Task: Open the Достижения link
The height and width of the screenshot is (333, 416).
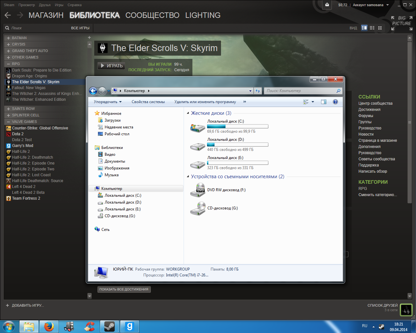Action: [369, 110]
